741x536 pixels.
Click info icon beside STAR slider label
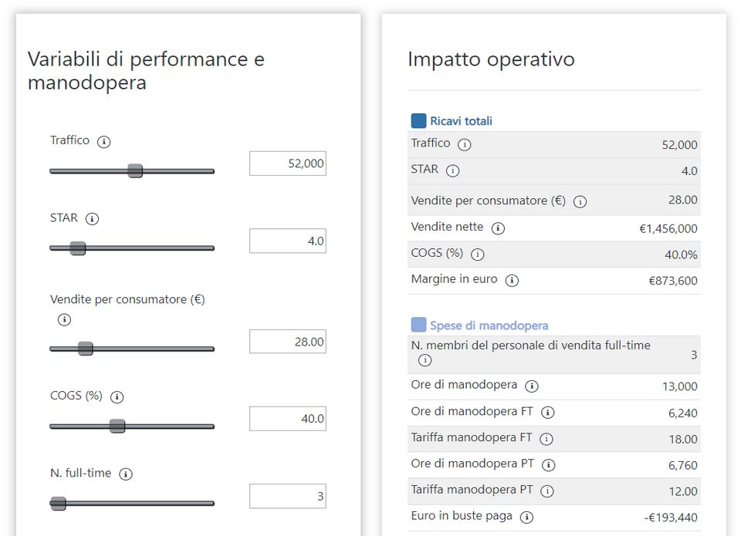[92, 219]
